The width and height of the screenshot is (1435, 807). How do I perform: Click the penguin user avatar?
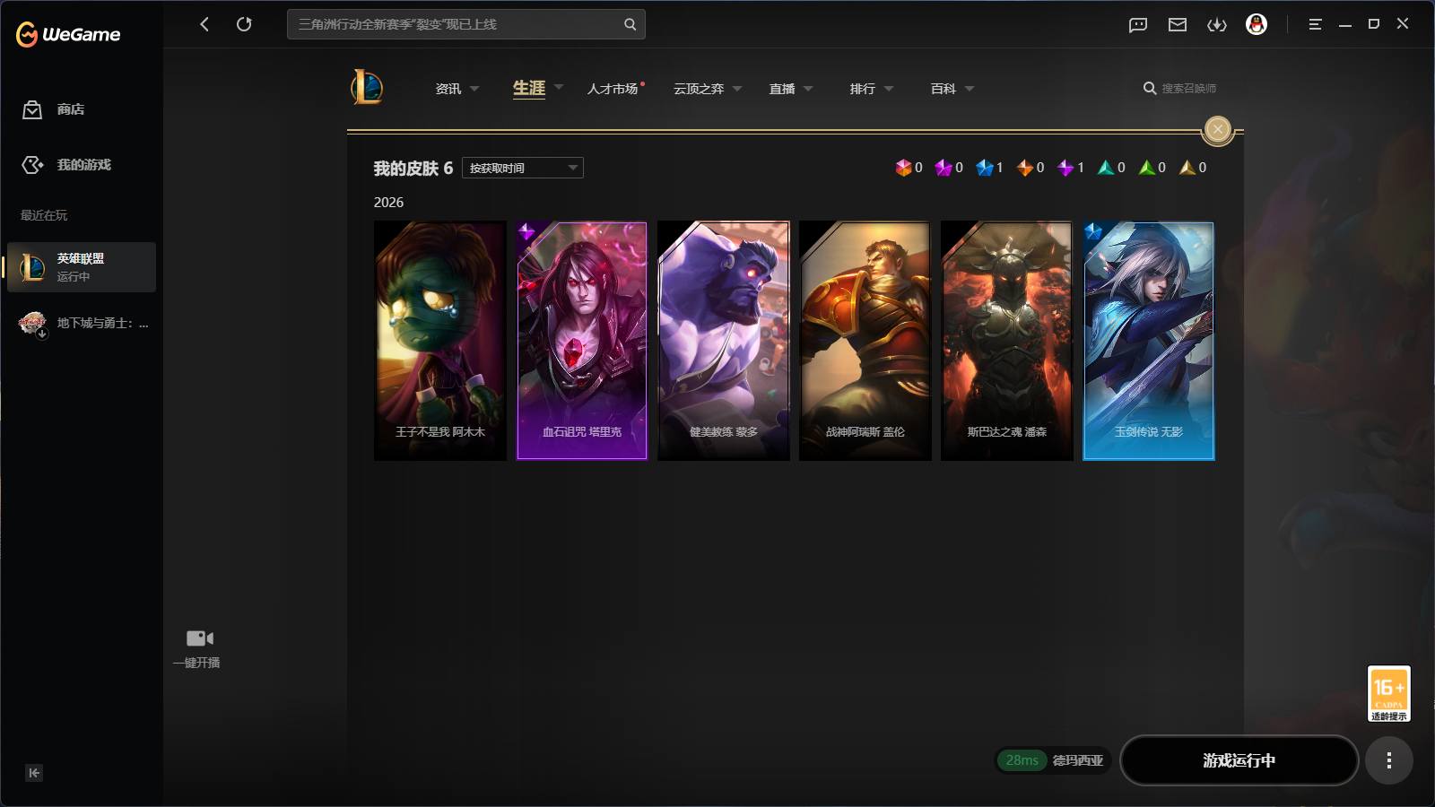coord(1257,24)
